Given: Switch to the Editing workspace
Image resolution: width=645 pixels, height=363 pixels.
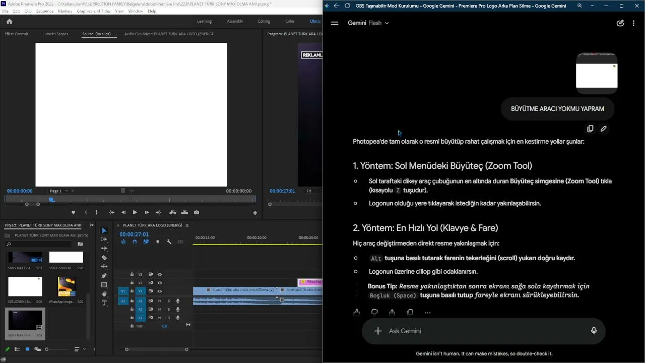Looking at the screenshot, I should coord(264,21).
